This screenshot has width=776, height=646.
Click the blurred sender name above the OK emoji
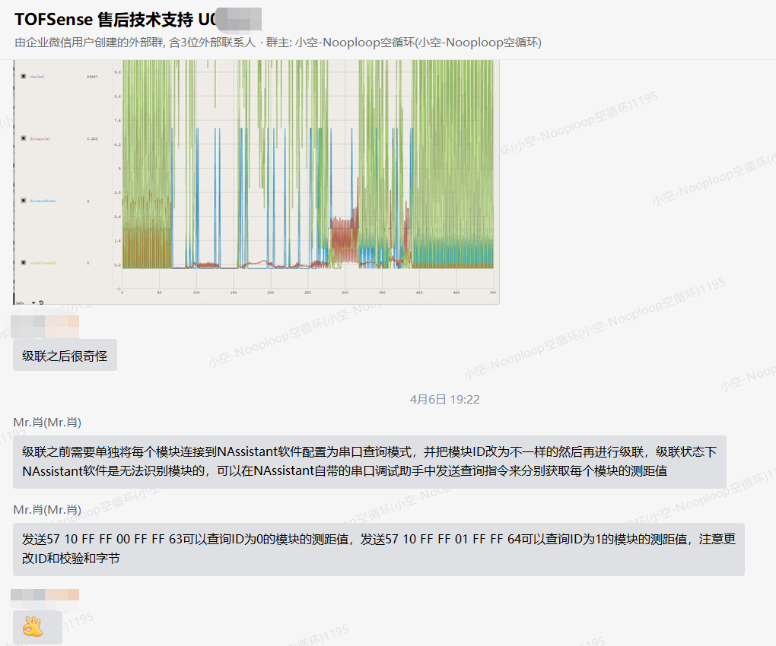[x=45, y=594]
